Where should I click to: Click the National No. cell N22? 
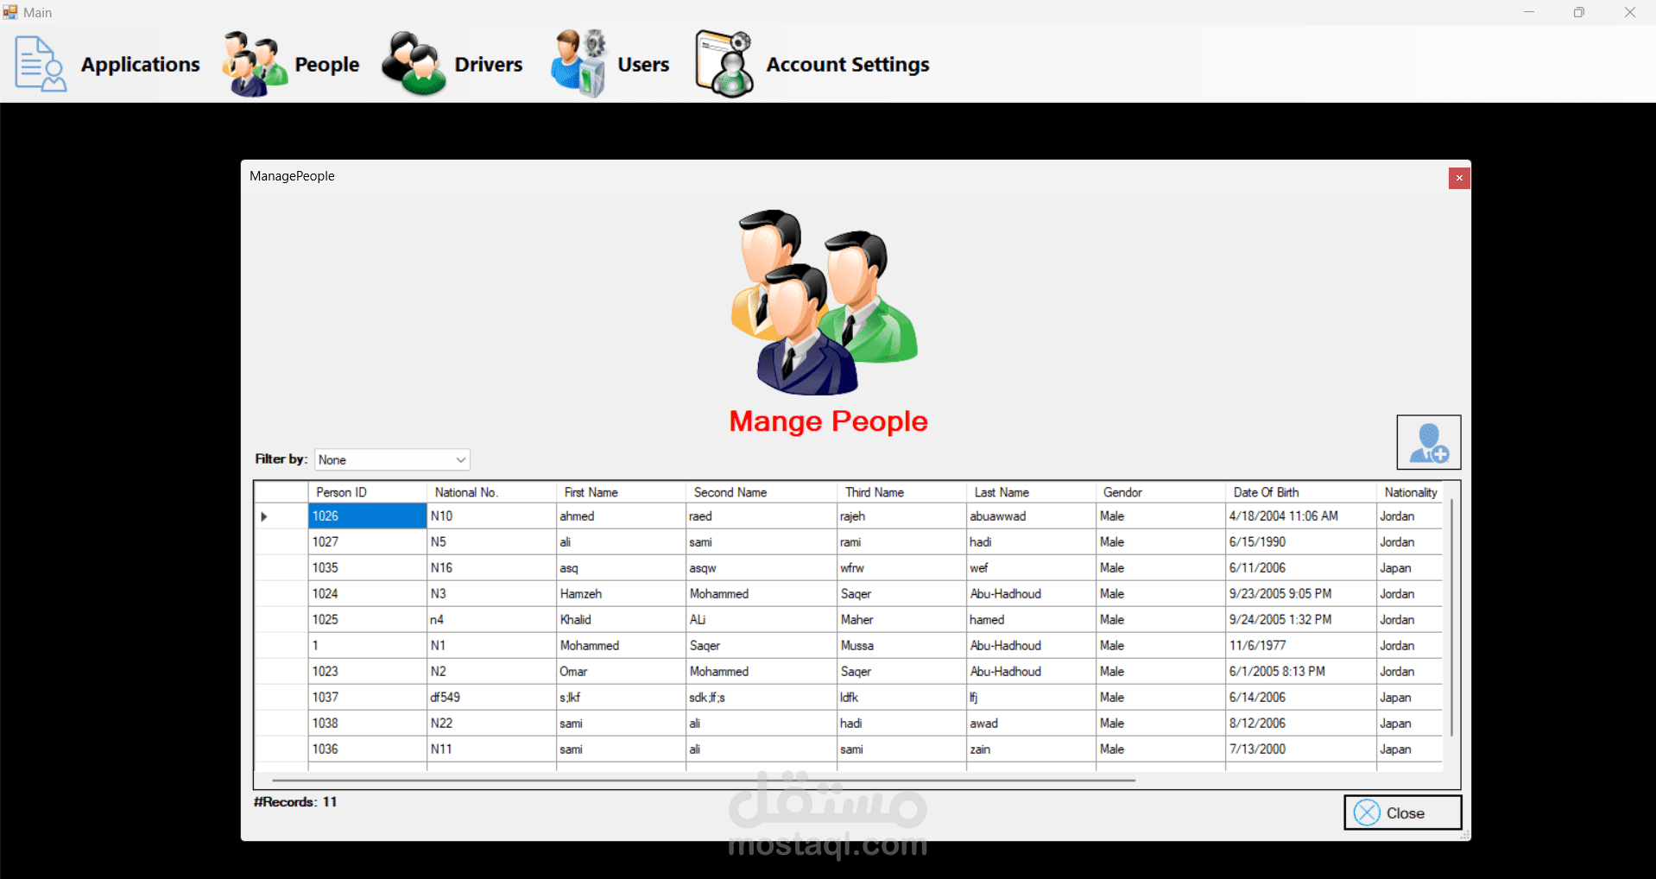pyautogui.click(x=492, y=724)
